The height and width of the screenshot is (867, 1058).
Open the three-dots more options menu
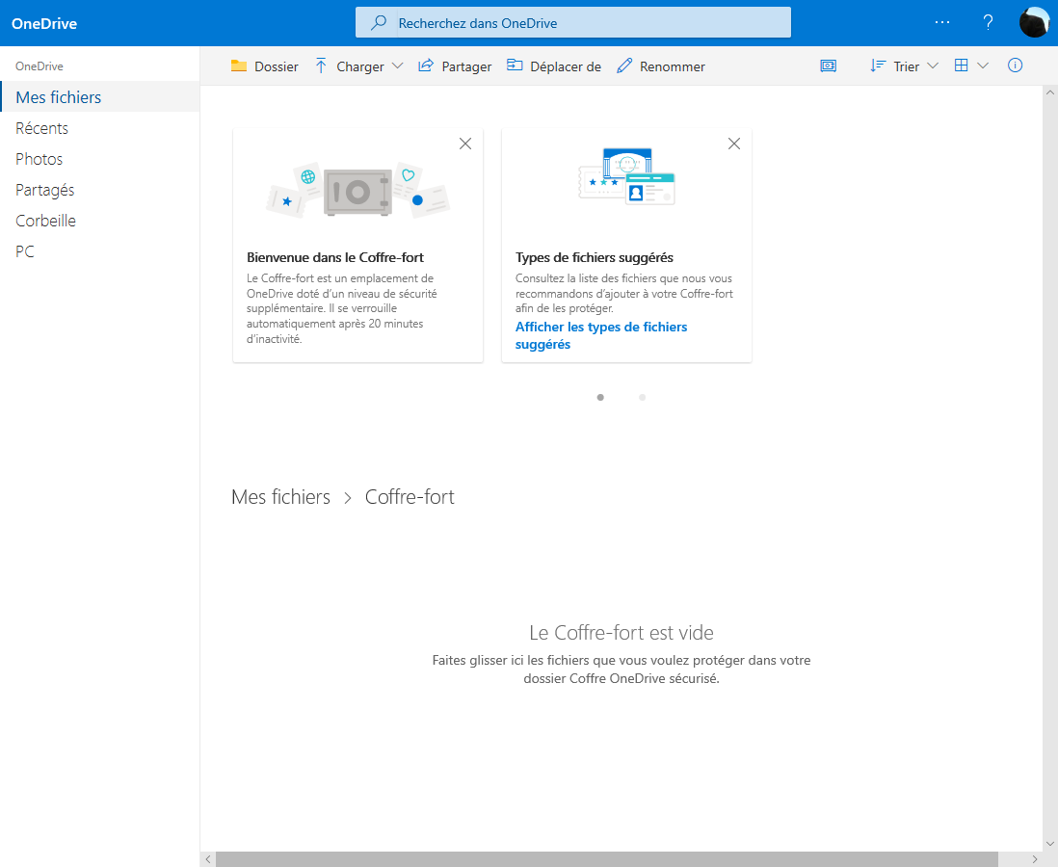coord(942,23)
